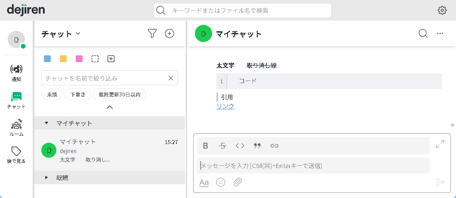Click the quote formatting icon
The height and width of the screenshot is (198, 456).
pyautogui.click(x=257, y=146)
